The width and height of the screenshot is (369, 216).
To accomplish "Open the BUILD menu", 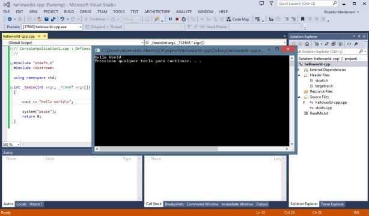I will pyautogui.click(x=69, y=11).
